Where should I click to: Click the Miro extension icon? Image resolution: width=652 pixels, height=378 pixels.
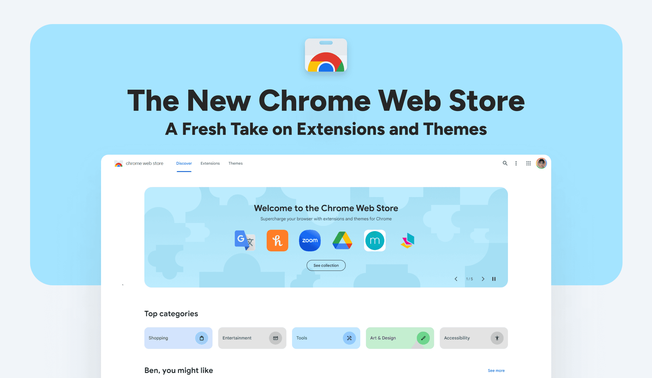[375, 240]
